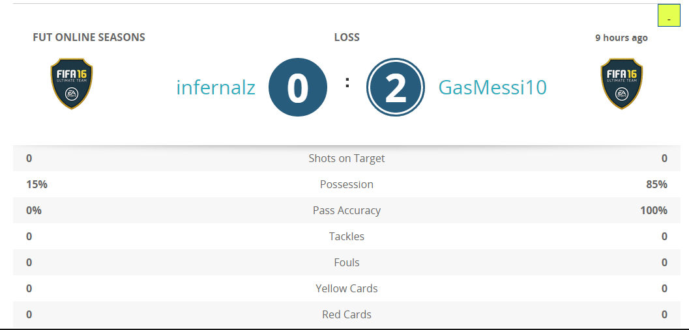This screenshot has width=689, height=330.
Task: Click the Pass Accuracy stat label
Action: pos(347,210)
